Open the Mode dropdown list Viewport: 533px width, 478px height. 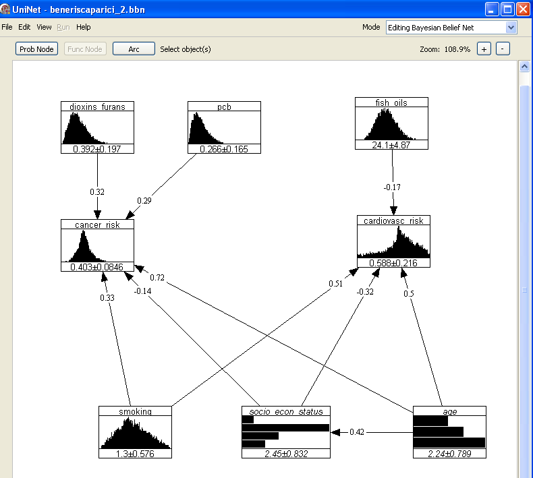(x=511, y=28)
